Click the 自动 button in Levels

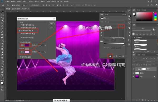[121, 26]
